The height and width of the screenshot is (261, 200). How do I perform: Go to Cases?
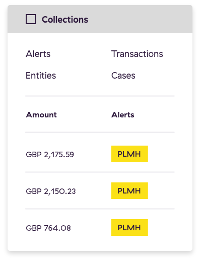(123, 76)
